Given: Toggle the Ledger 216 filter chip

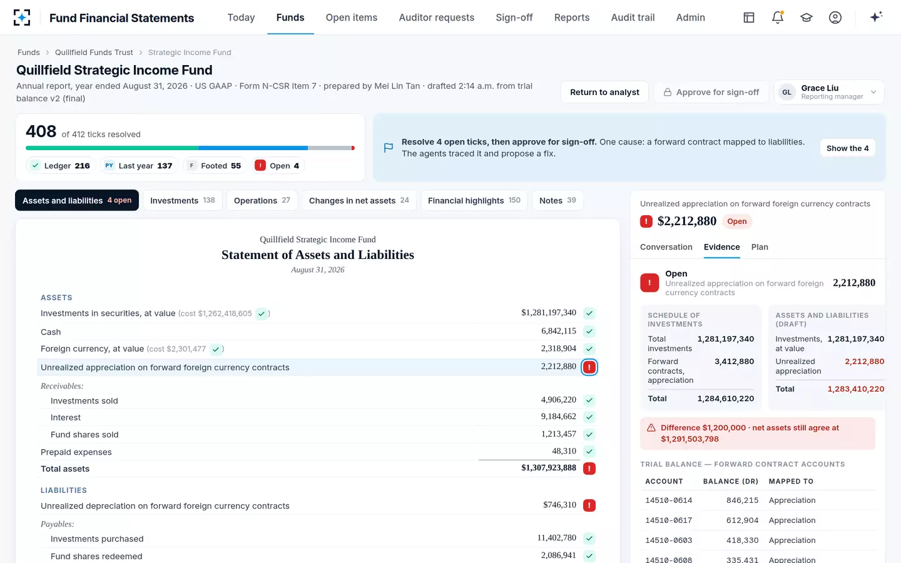Looking at the screenshot, I should (61, 166).
